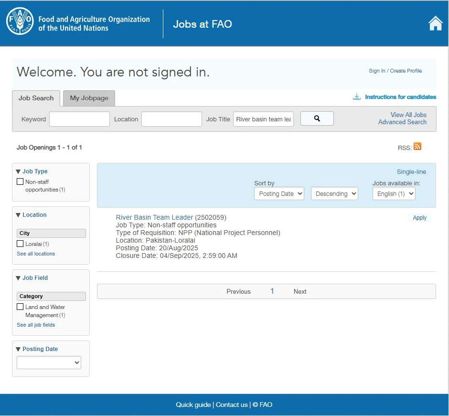The width and height of the screenshot is (449, 416).
Task: Focus the Job Title input field
Action: [264, 119]
